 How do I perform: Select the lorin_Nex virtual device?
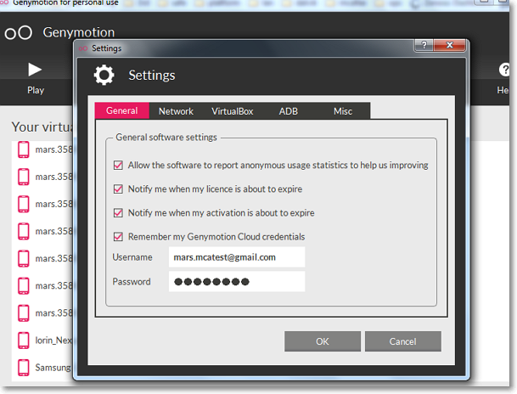(45, 340)
